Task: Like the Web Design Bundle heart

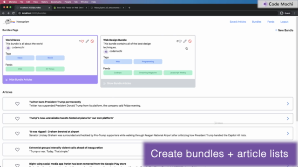Action: coord(180,41)
